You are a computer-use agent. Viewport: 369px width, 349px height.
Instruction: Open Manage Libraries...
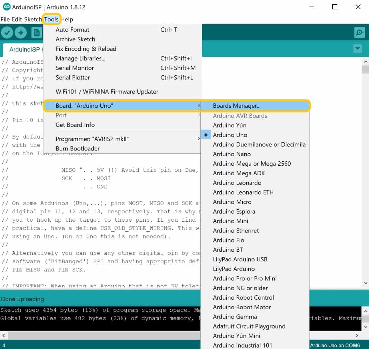[x=122, y=59]
